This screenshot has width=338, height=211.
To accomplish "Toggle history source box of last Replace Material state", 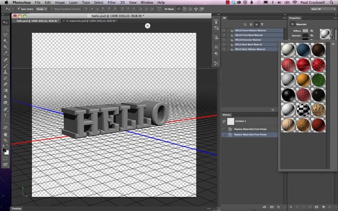I will coord(224,135).
